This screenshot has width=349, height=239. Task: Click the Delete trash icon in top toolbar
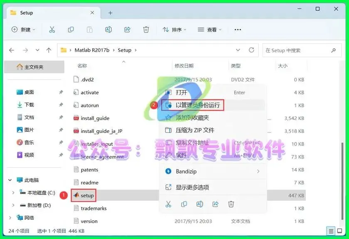click(146, 30)
